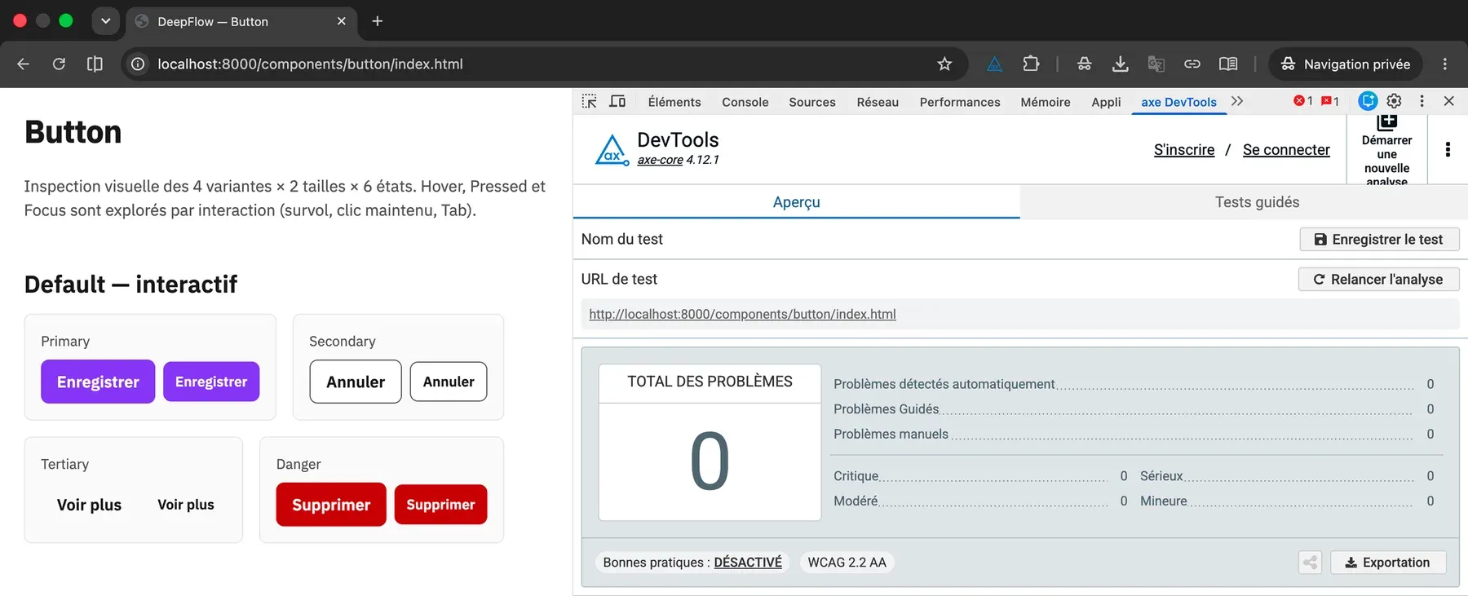Open the Downloads icon in browser toolbar

(1121, 64)
